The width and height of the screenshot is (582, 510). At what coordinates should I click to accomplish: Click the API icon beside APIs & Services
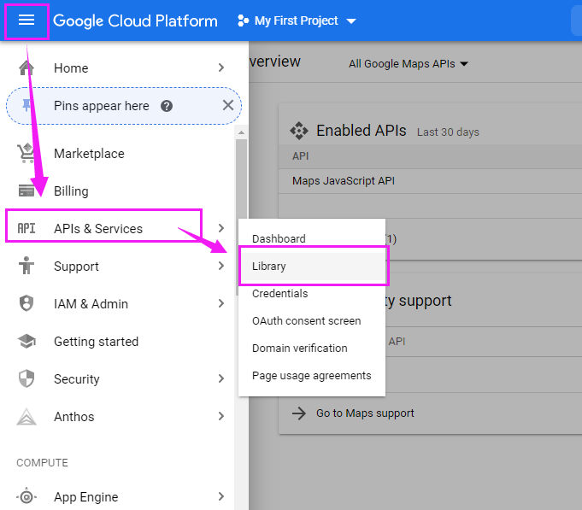point(26,228)
